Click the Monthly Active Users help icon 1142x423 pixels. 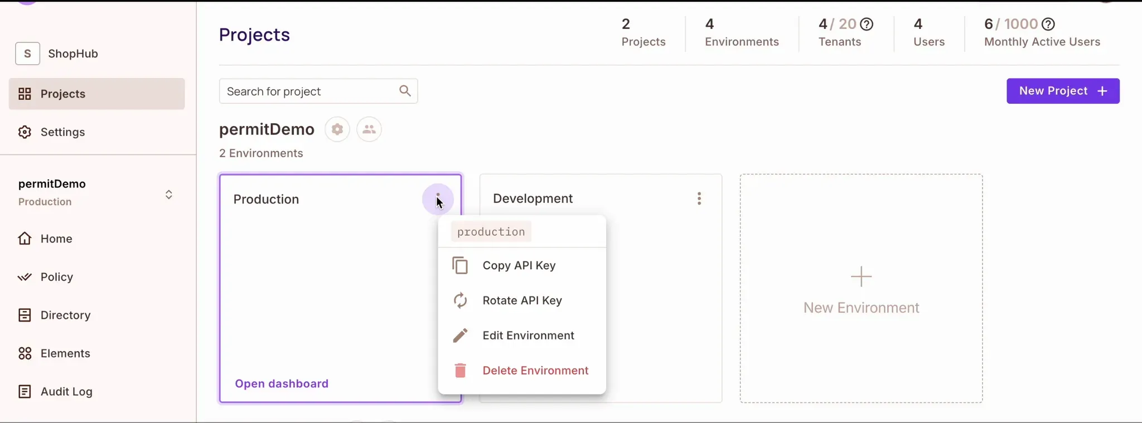tap(1048, 24)
